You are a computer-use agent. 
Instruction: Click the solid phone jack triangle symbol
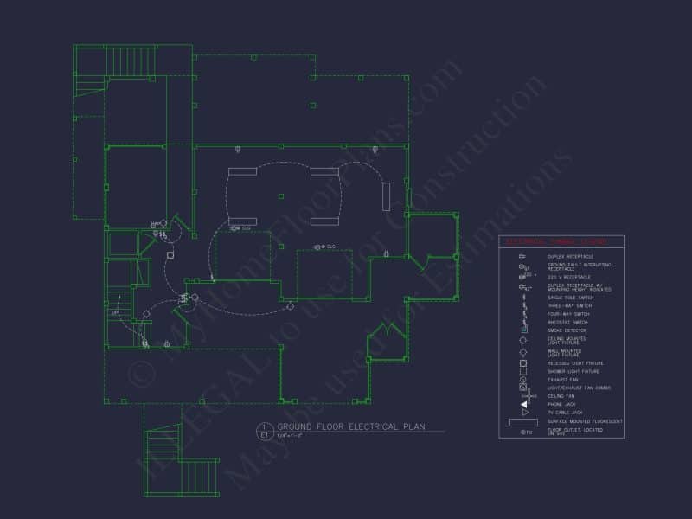click(524, 405)
